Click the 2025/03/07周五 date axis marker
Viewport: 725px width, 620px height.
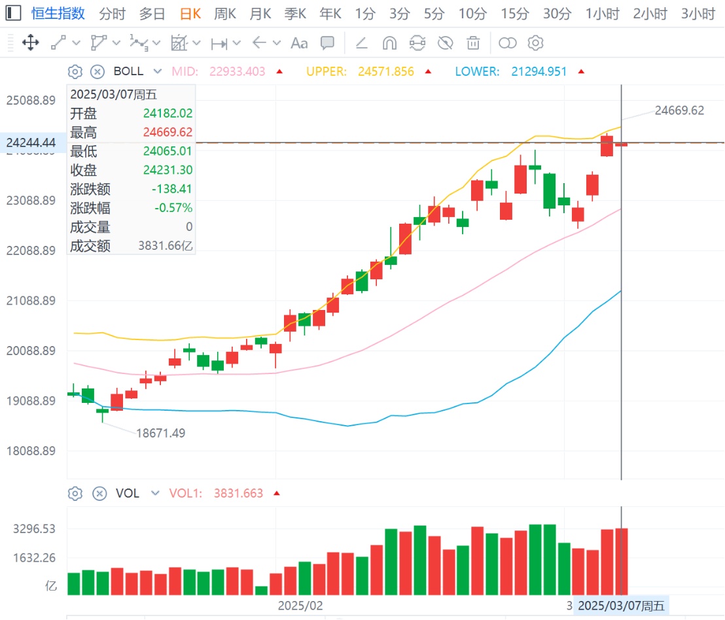coord(621,606)
